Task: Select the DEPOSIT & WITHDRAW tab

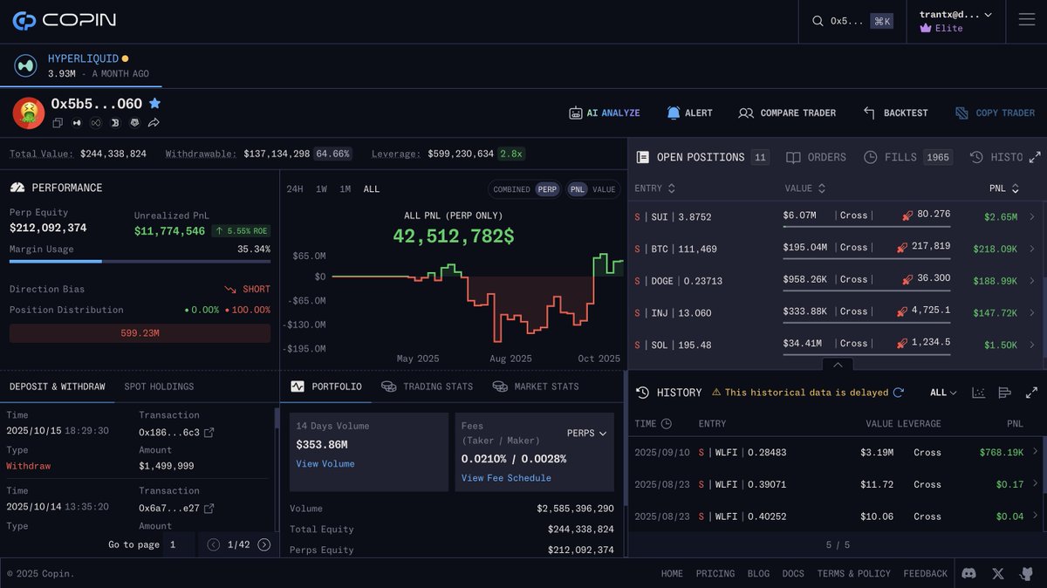Action: click(57, 386)
